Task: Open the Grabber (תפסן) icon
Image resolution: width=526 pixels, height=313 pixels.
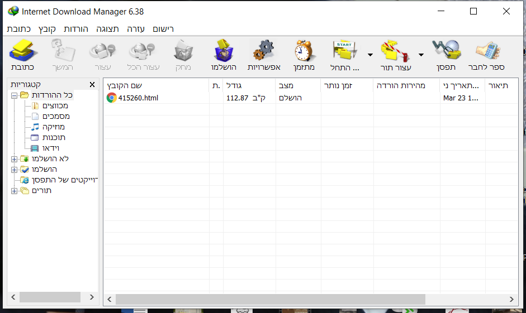Action: 446,51
